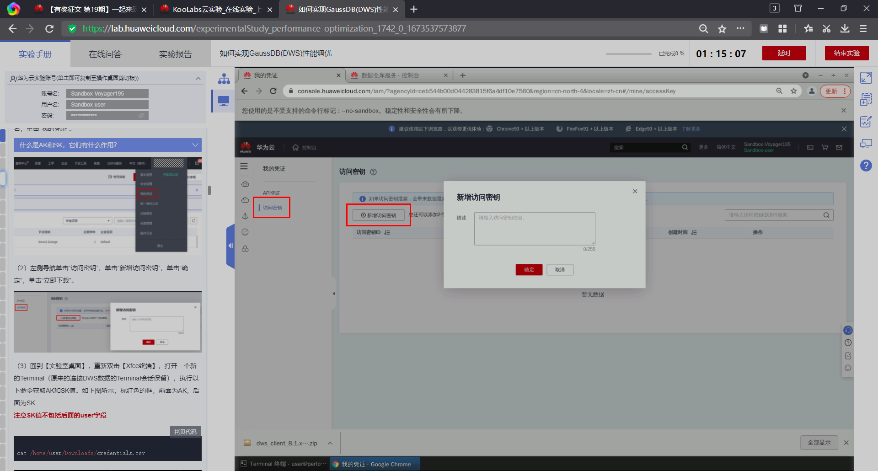Open the 简体中文 language menu

coord(726,147)
